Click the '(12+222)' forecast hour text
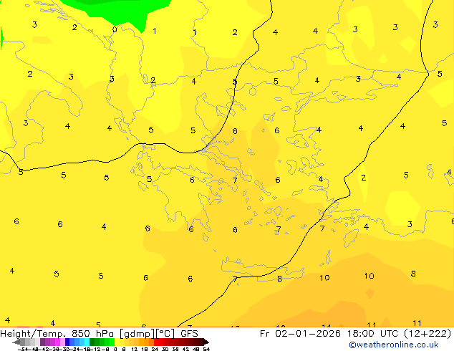Screen dimensions: 454x351 (428, 333)
